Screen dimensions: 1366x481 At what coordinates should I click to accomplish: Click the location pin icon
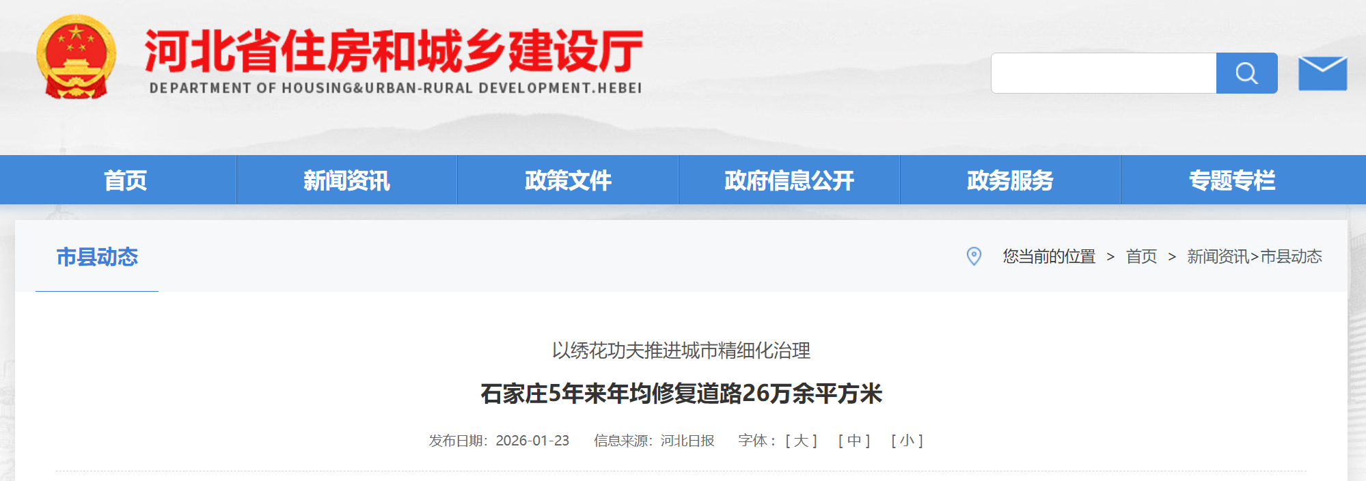point(974,256)
